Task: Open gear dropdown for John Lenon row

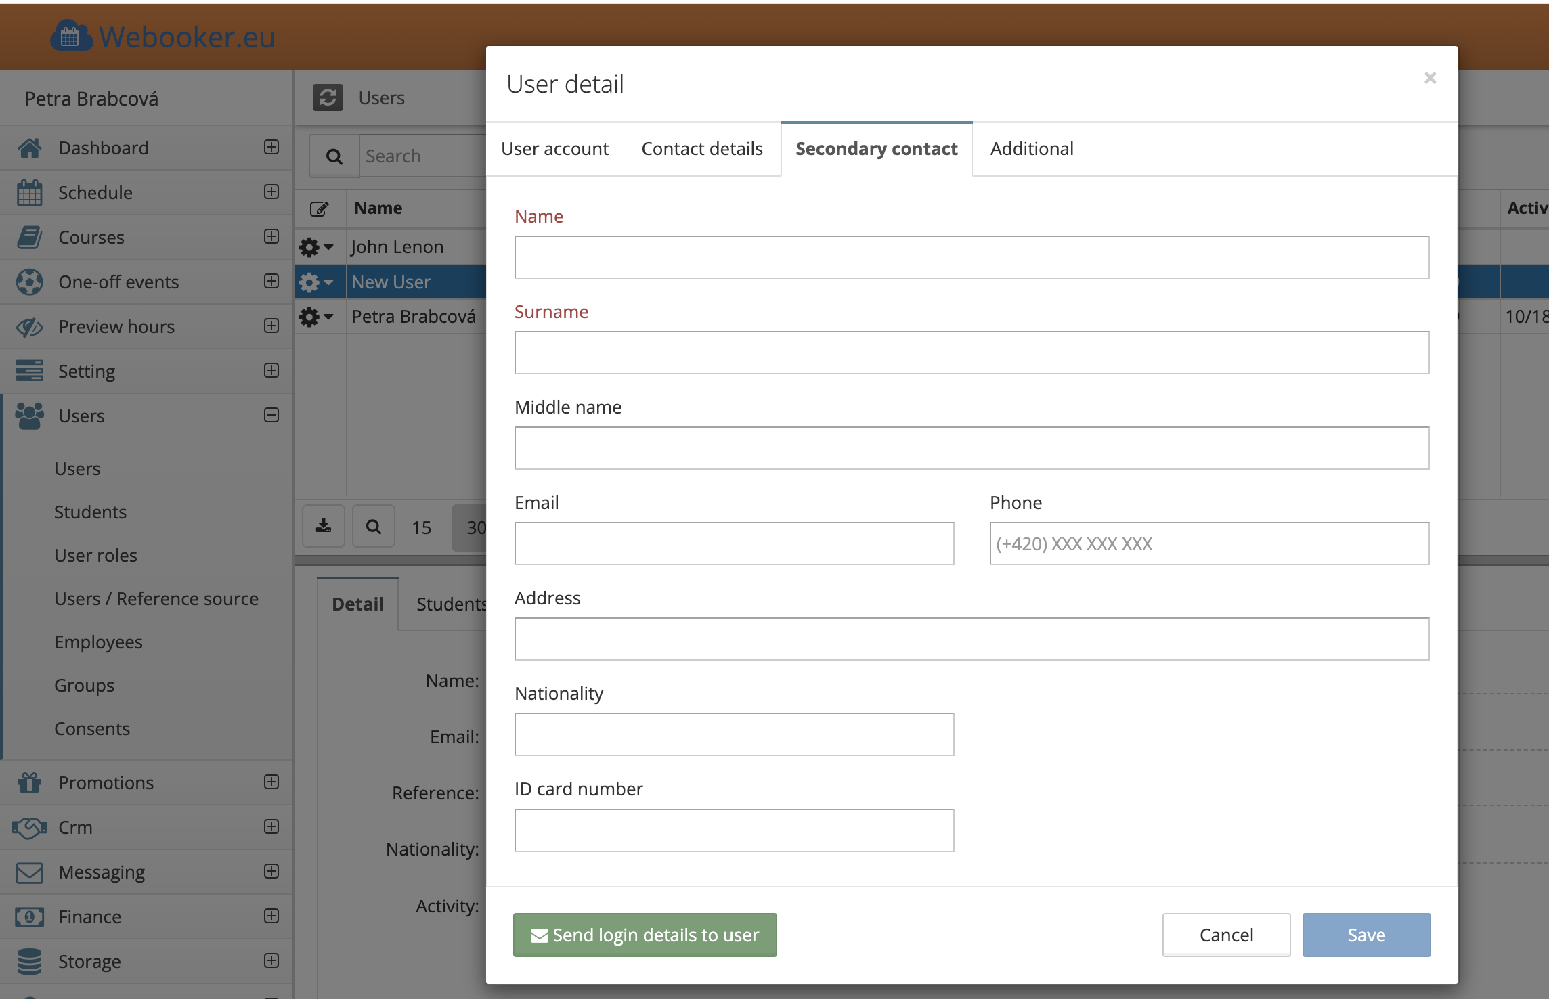Action: tap(316, 247)
